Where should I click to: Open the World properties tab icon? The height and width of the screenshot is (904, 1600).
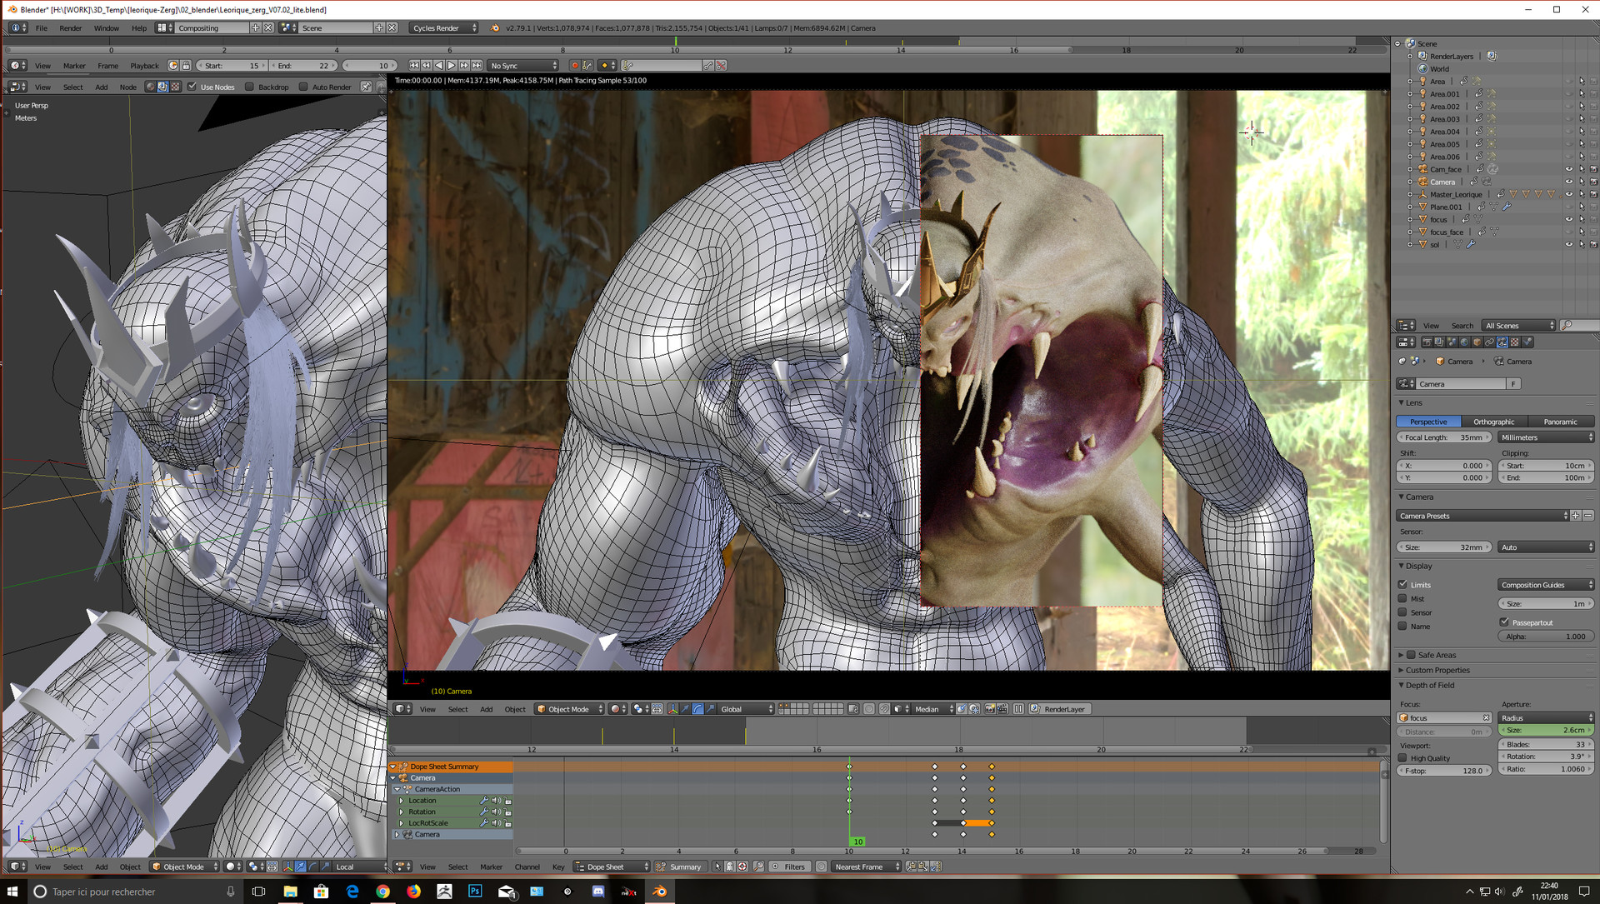1464,342
